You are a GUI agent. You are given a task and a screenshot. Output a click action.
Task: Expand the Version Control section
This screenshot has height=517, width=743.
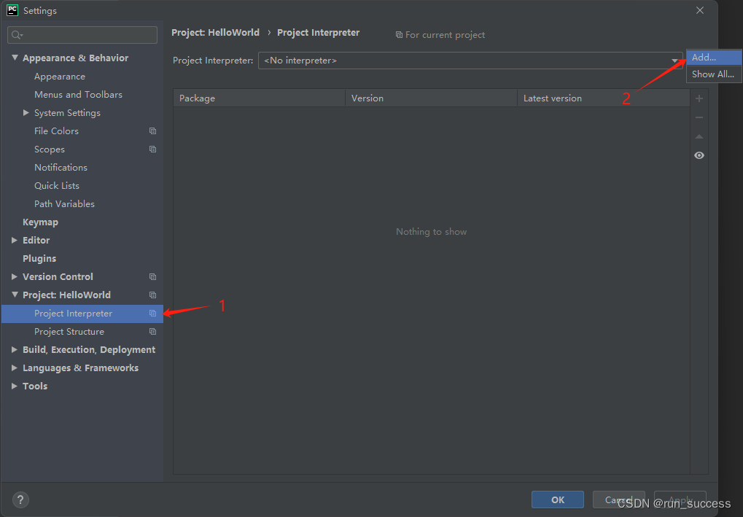pos(15,277)
